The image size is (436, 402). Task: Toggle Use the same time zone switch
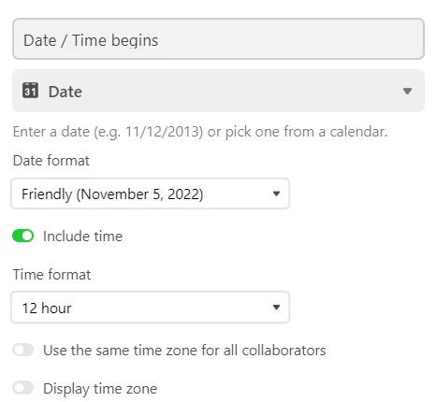[x=23, y=350]
